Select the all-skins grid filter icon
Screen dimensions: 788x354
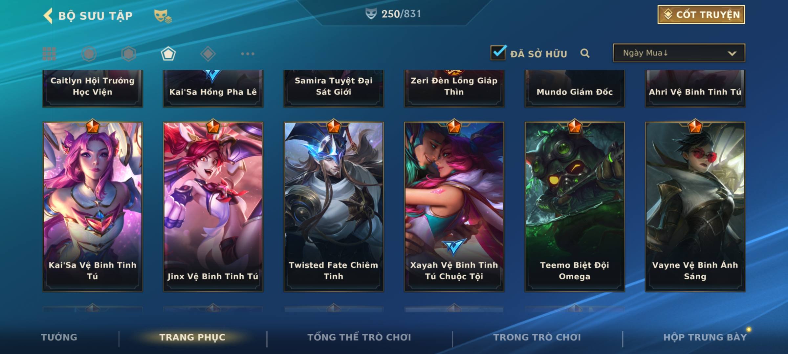[49, 54]
